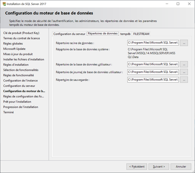Select the Répertoires de données tab
195x173 pixels.
103,33
